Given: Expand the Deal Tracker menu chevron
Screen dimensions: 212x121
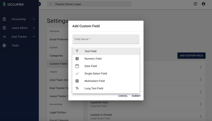Looking at the screenshot, I should click(34, 37).
